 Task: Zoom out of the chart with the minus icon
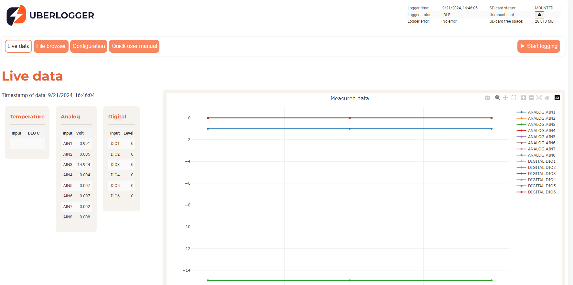pyautogui.click(x=531, y=98)
